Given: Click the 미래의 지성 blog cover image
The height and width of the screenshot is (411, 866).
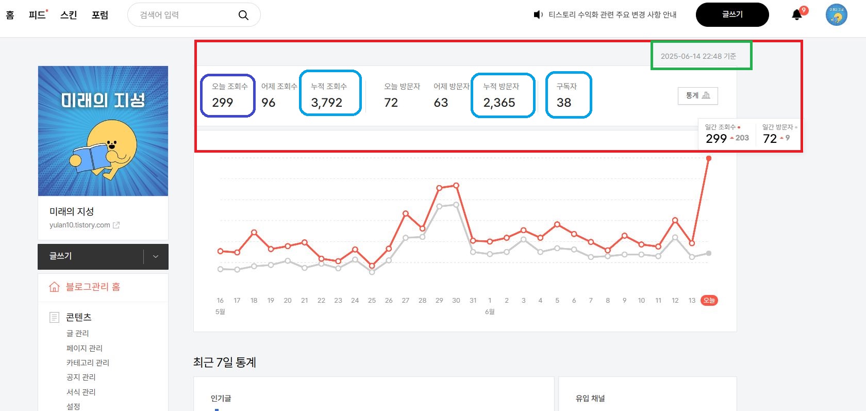Looking at the screenshot, I should point(103,131).
